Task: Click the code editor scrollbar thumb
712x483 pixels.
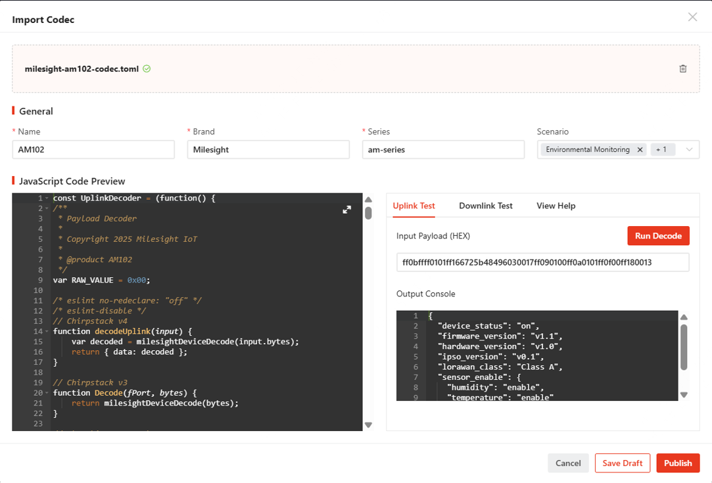Action: (368, 213)
